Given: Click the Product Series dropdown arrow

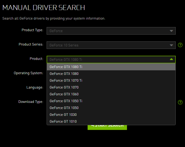Looking at the screenshot, I should [x=171, y=45].
